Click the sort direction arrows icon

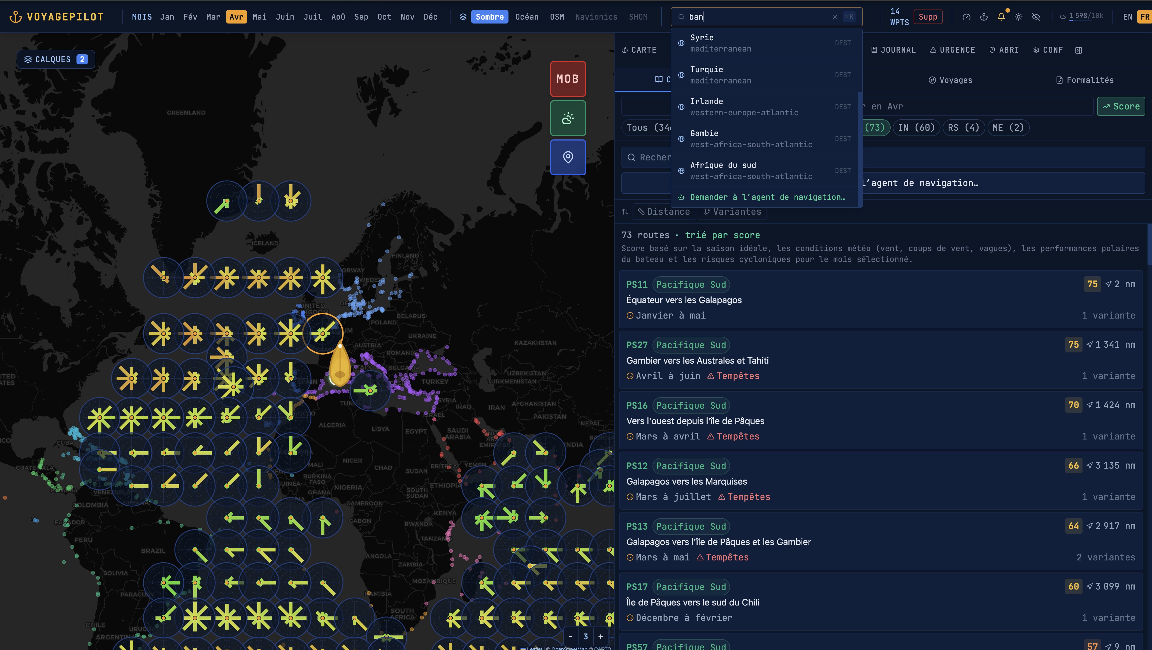pos(625,212)
